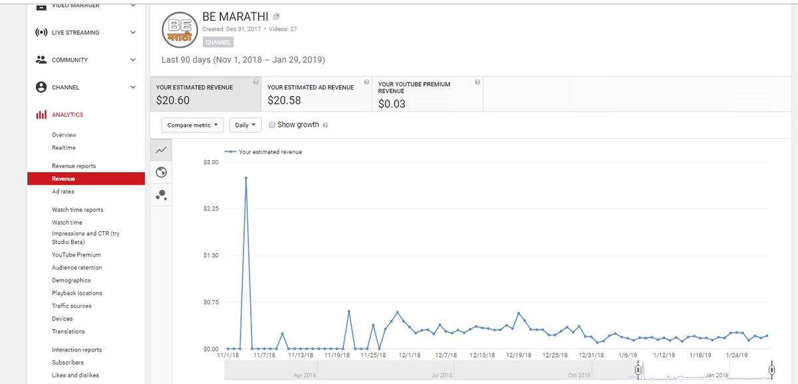Image resolution: width=798 pixels, height=384 pixels.
Task: Click Your estimated revenue legend entry
Action: (263, 152)
